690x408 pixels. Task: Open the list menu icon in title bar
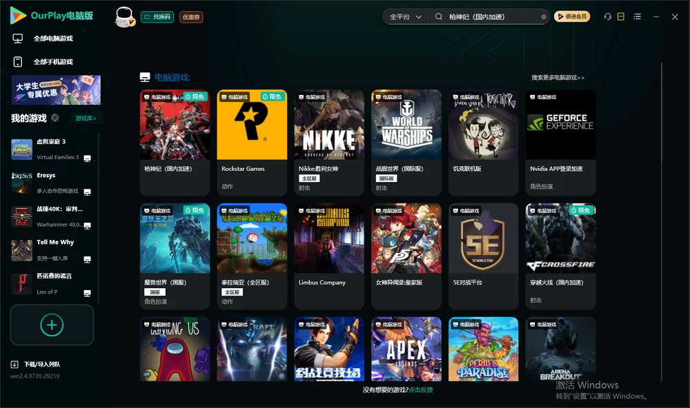pos(637,17)
